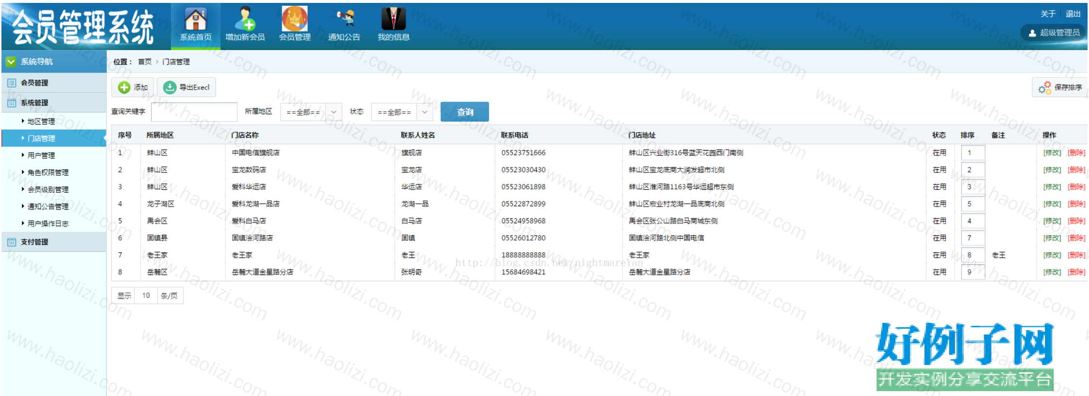
Task: Expand the 会员管理 sidebar section
Action: 54,83
